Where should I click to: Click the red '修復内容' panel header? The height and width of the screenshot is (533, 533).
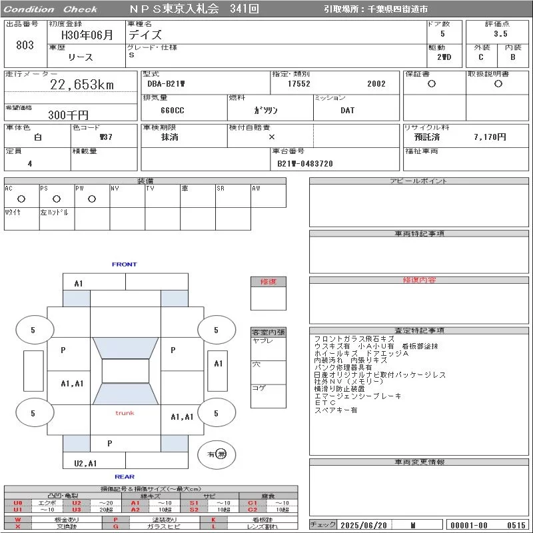(419, 280)
